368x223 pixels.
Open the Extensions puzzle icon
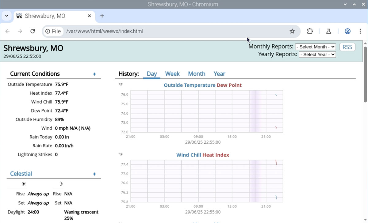pos(310,31)
